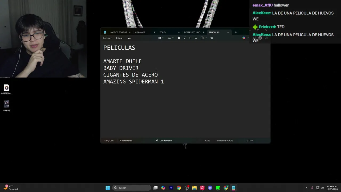Toggle bold formatting in Notepad
This screenshot has height=192, width=341.
pos(179,38)
